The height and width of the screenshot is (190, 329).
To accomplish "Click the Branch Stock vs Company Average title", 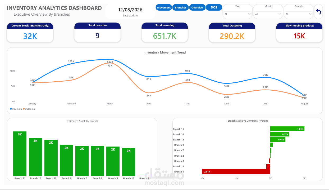I will 248,121.
